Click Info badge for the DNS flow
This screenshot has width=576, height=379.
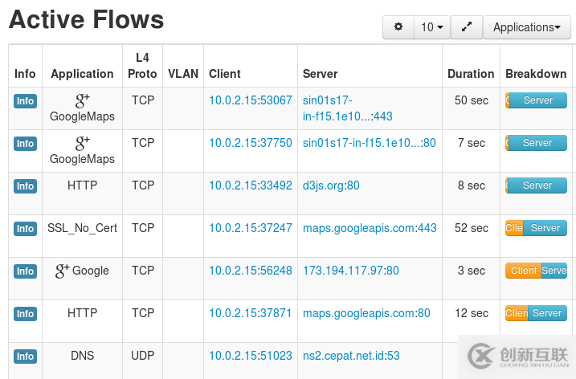tap(26, 357)
